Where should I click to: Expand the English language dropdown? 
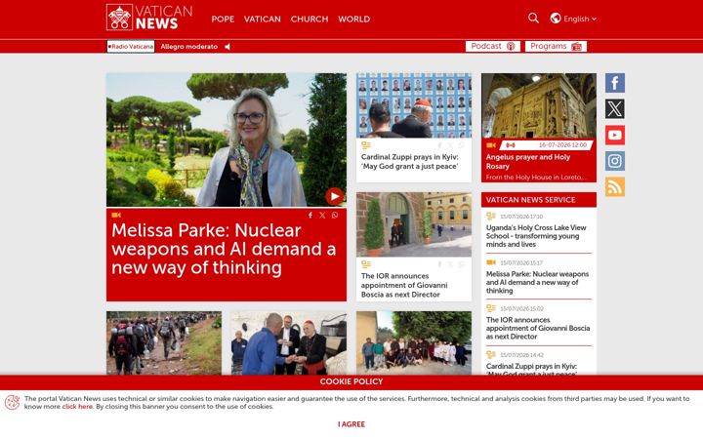point(580,19)
